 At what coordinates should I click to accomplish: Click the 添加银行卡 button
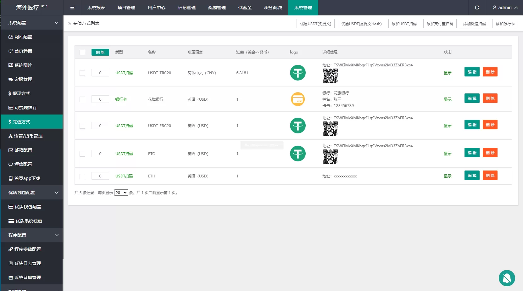coord(505,24)
